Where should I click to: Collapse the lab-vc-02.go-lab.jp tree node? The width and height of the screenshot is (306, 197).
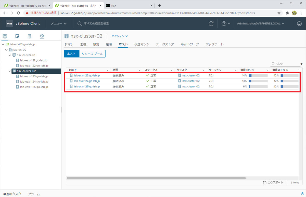[3, 44]
